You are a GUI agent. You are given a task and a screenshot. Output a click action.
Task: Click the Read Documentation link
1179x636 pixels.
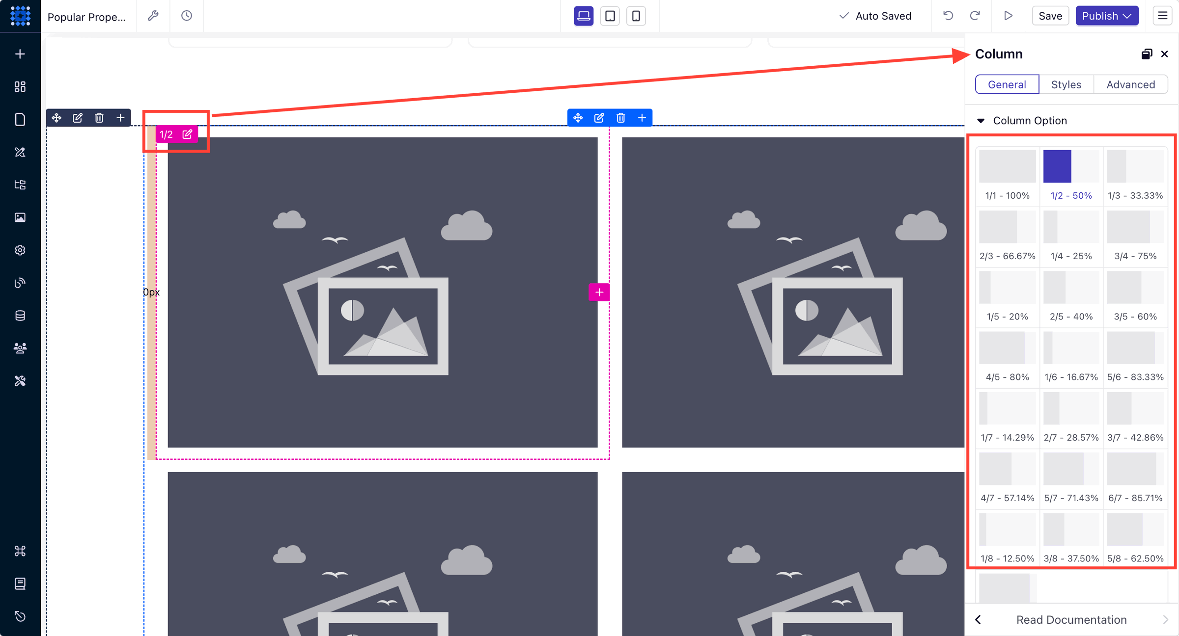point(1071,620)
